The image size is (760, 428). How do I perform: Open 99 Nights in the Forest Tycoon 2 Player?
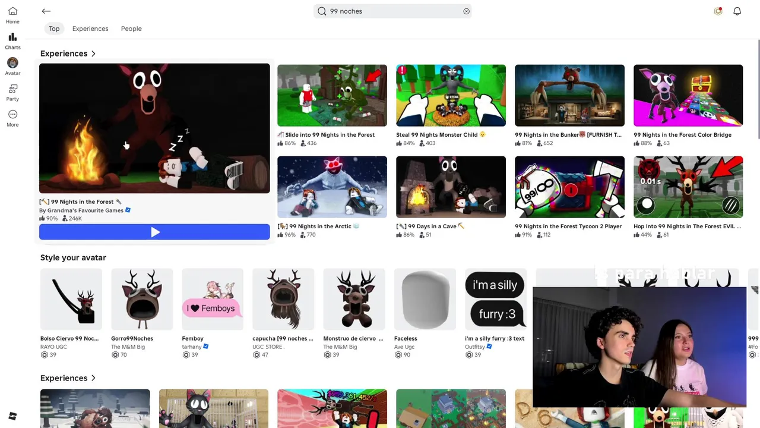tap(569, 187)
